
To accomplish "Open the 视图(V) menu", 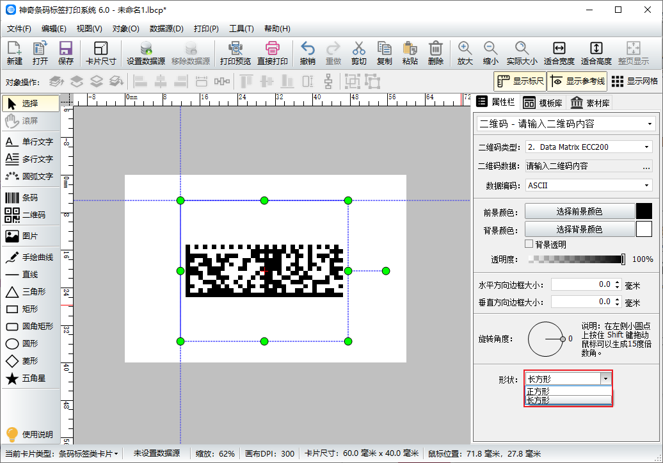I will tap(89, 29).
